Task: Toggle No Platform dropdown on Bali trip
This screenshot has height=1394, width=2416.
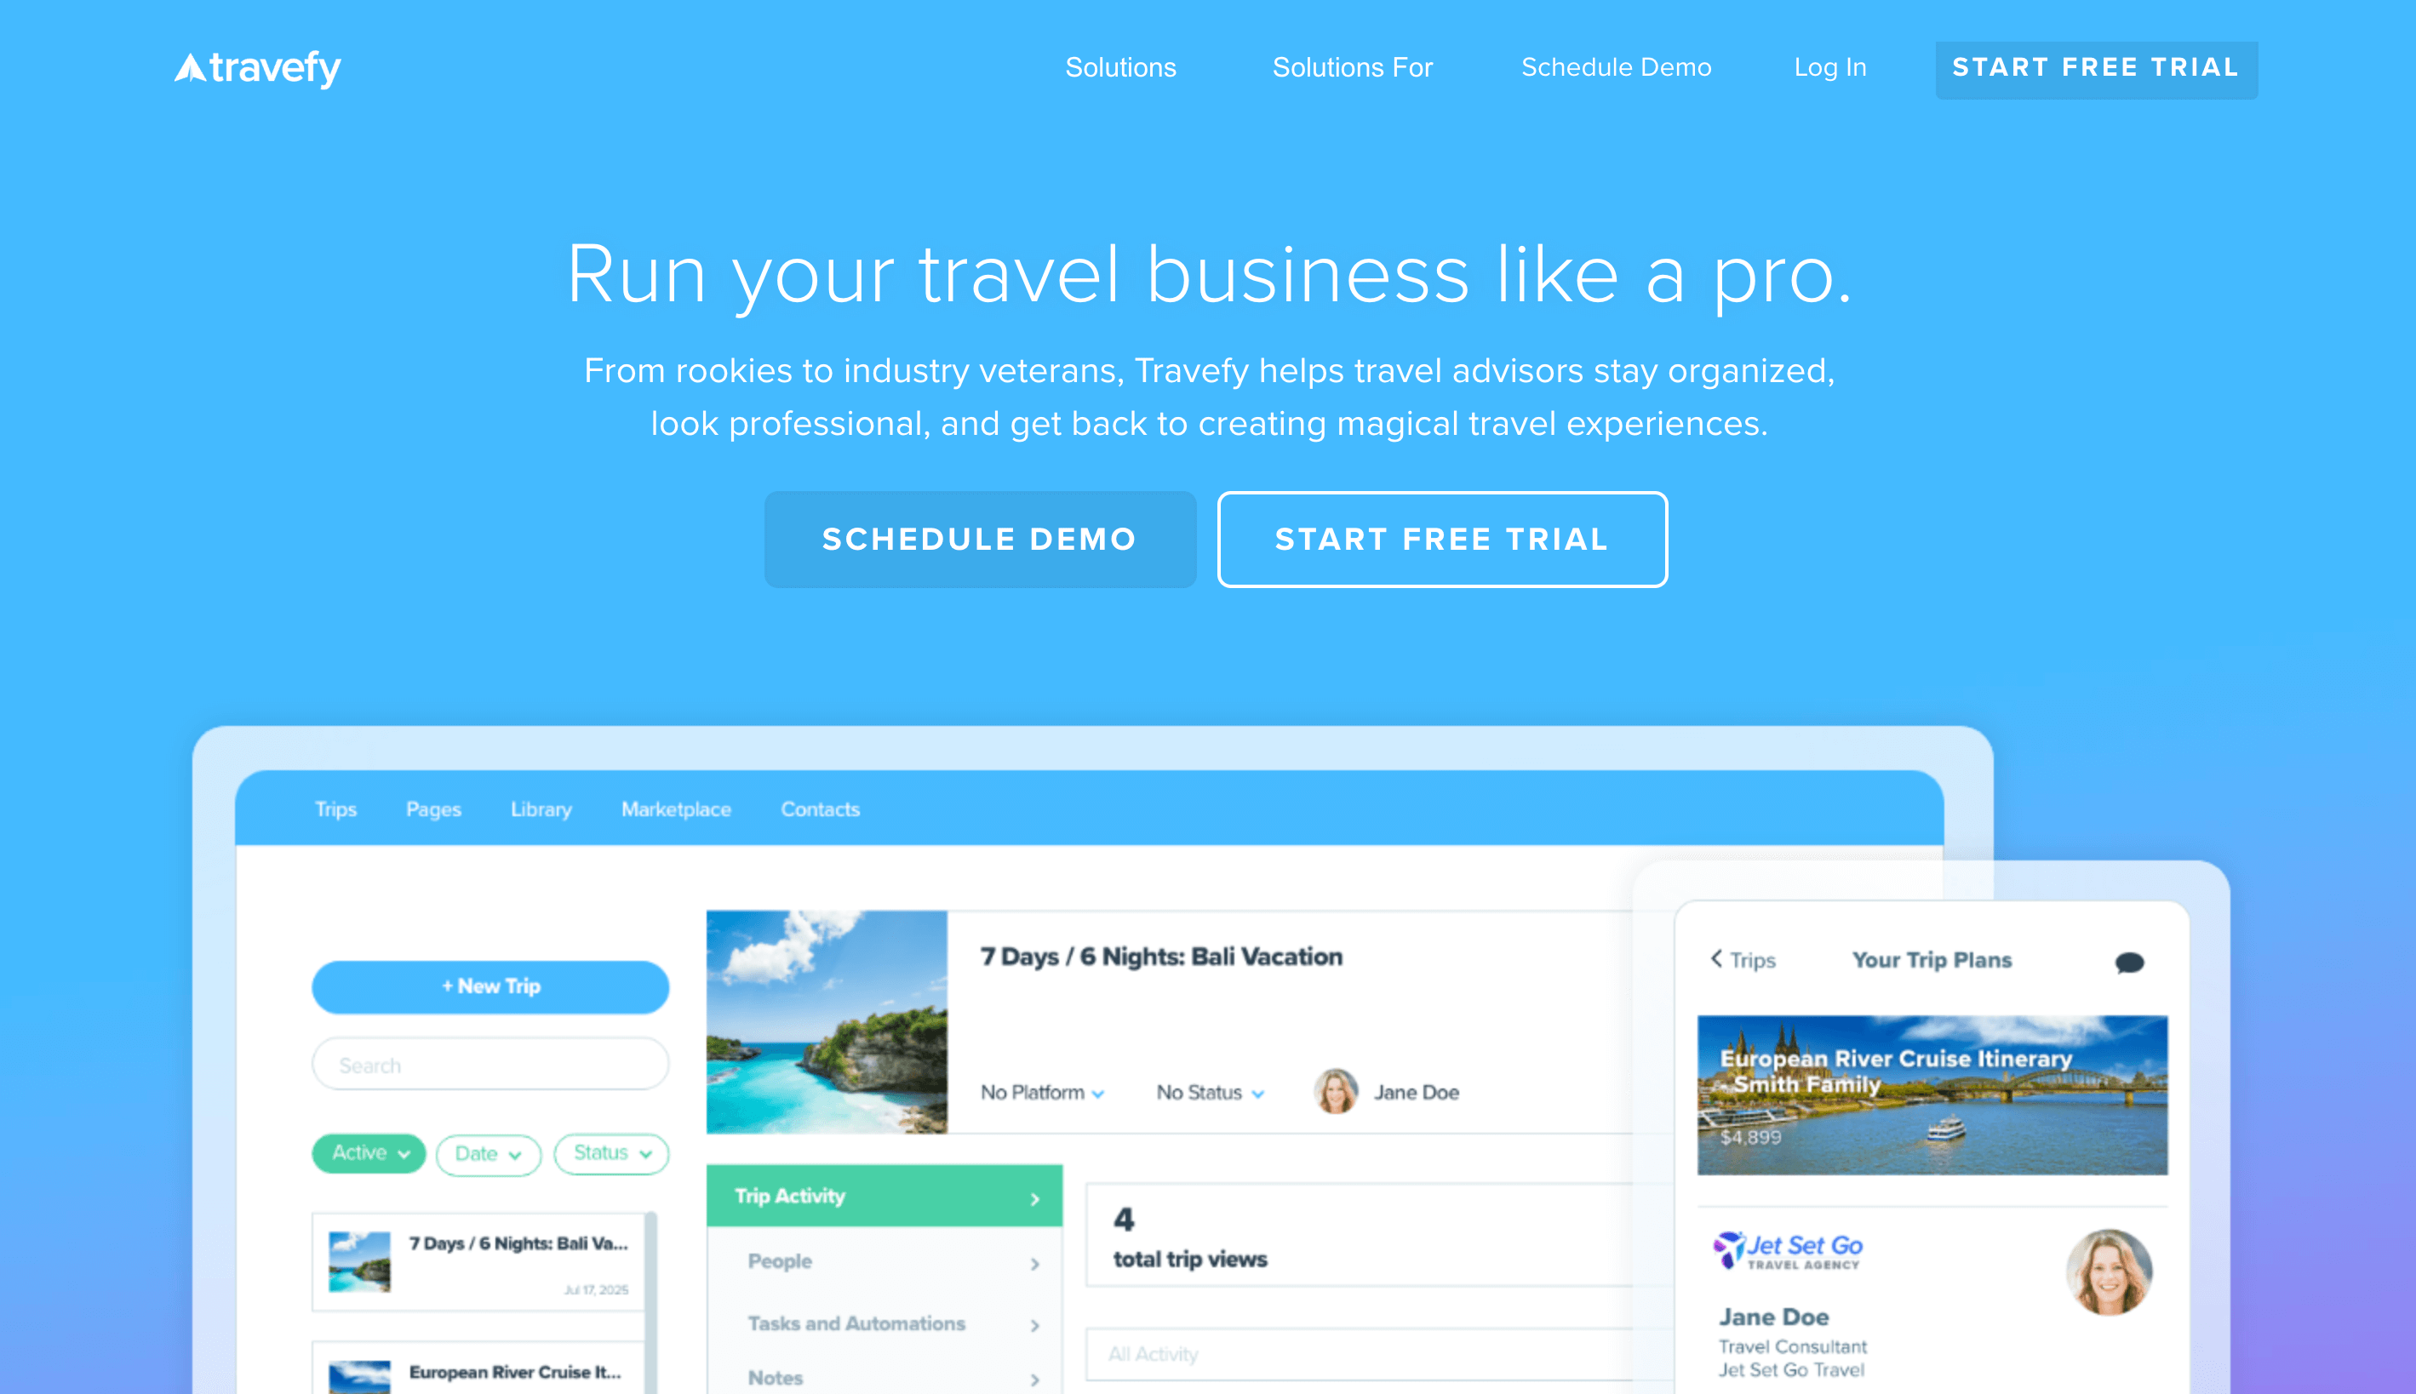Action: point(1037,1092)
